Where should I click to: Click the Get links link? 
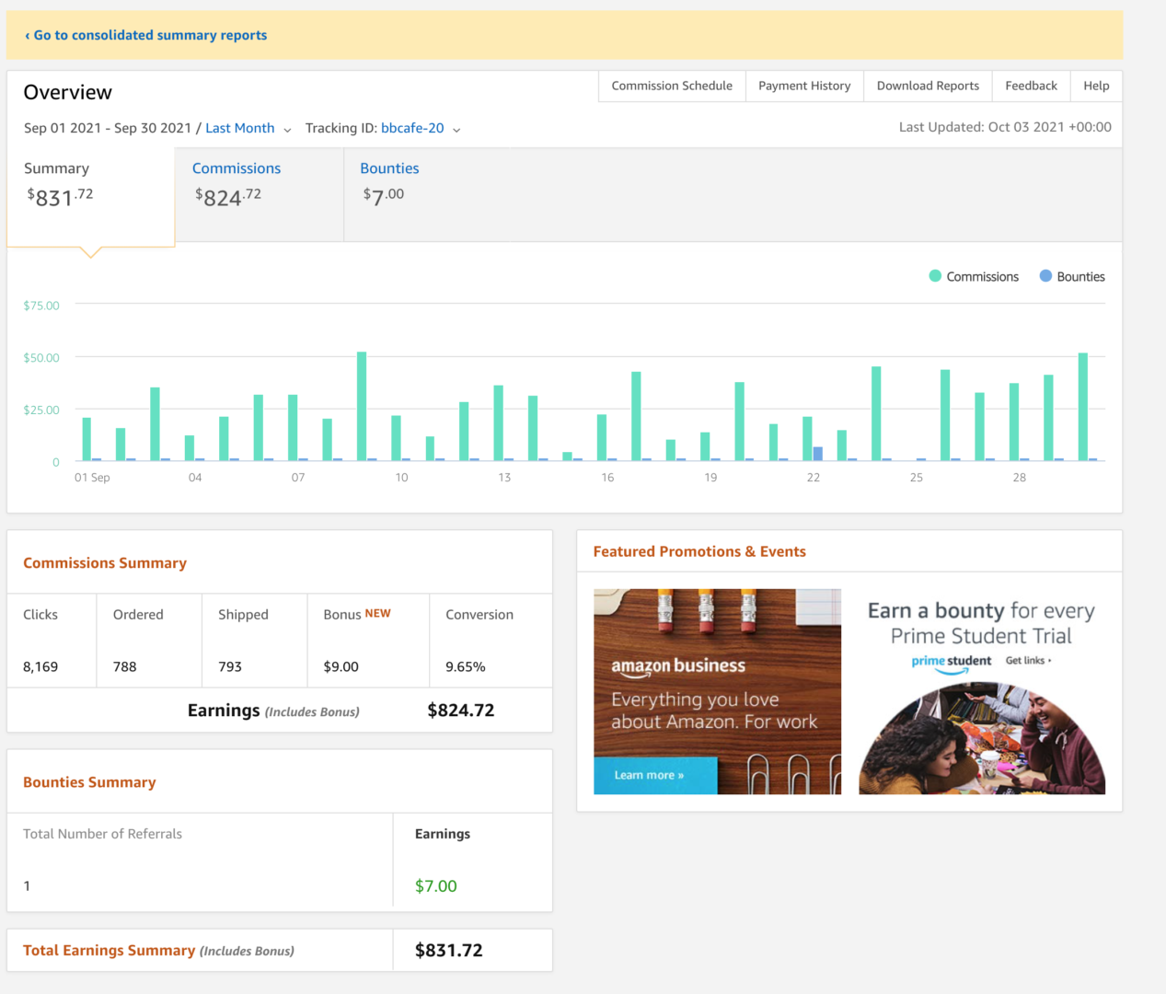click(x=1028, y=661)
